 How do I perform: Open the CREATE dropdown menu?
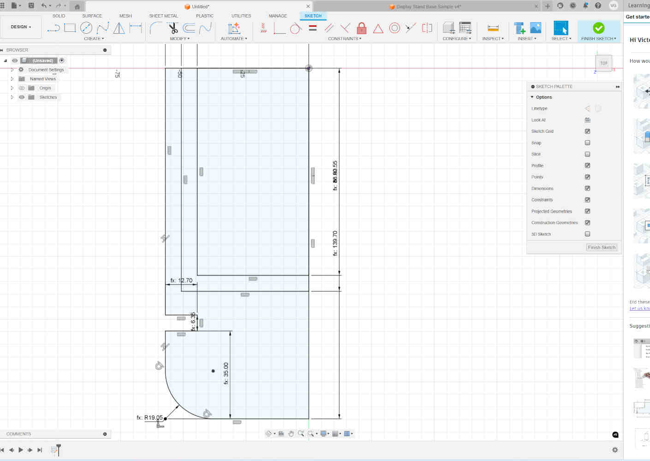coord(94,39)
